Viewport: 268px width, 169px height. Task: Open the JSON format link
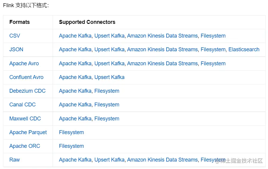click(16, 49)
